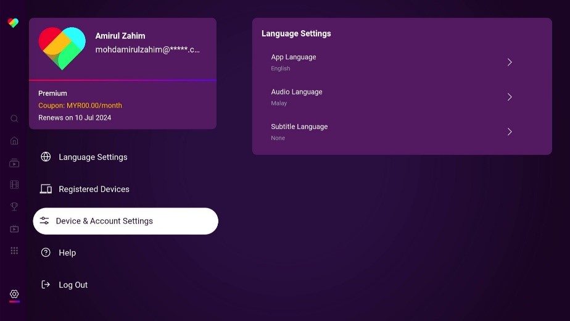Click the Log Out arrow icon

click(46, 284)
